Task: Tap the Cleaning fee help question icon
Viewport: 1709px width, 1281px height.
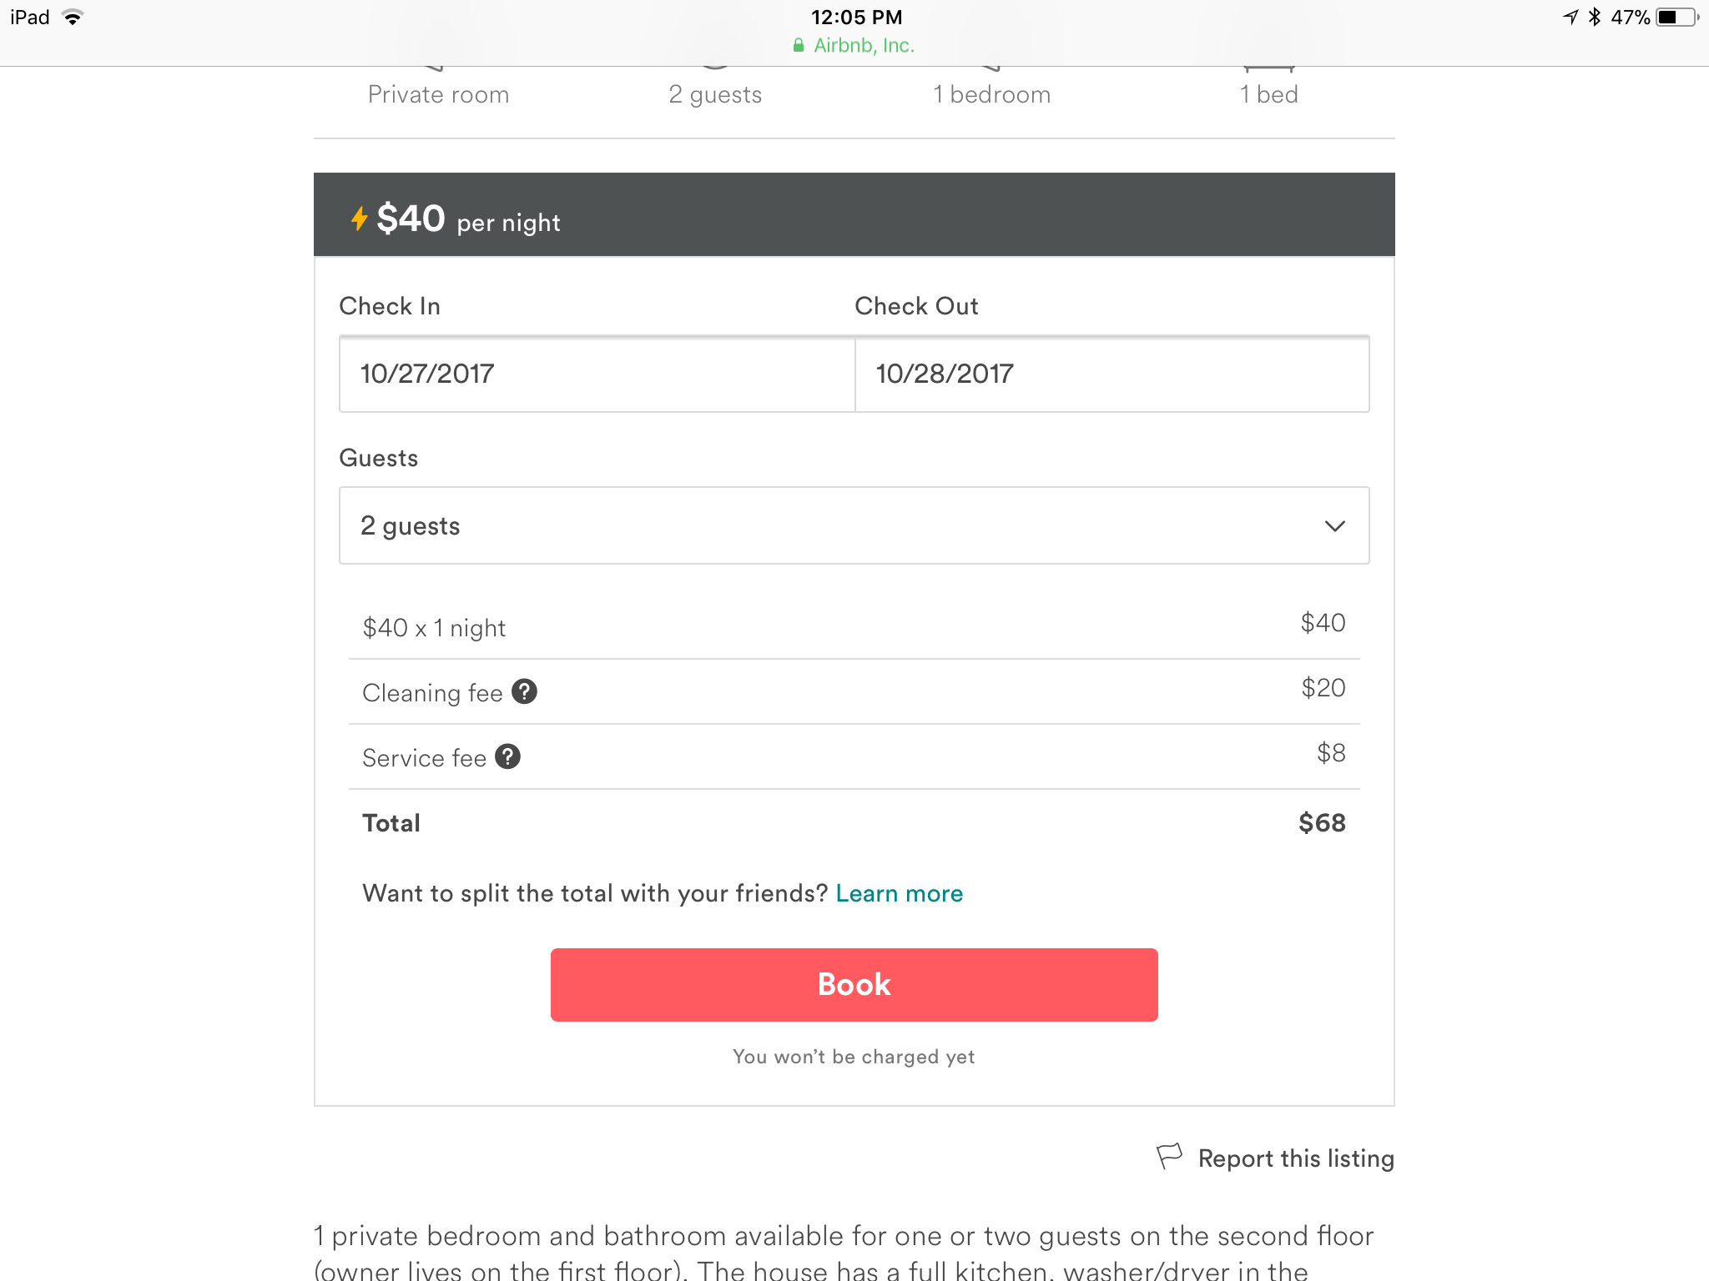Action: click(x=524, y=691)
